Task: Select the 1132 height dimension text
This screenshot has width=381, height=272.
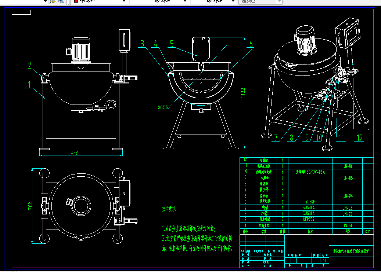Action: pyautogui.click(x=243, y=93)
